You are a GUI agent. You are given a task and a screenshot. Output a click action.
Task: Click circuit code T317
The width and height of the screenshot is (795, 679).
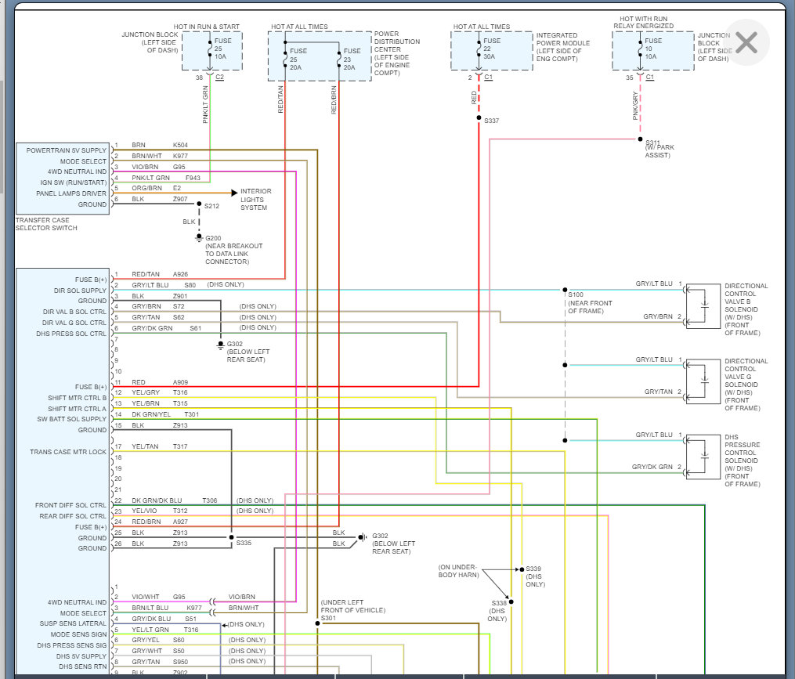coord(180,446)
